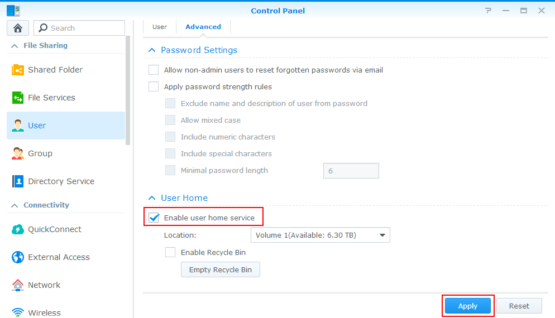Click the Apply button
The height and width of the screenshot is (318, 555).
click(x=467, y=306)
